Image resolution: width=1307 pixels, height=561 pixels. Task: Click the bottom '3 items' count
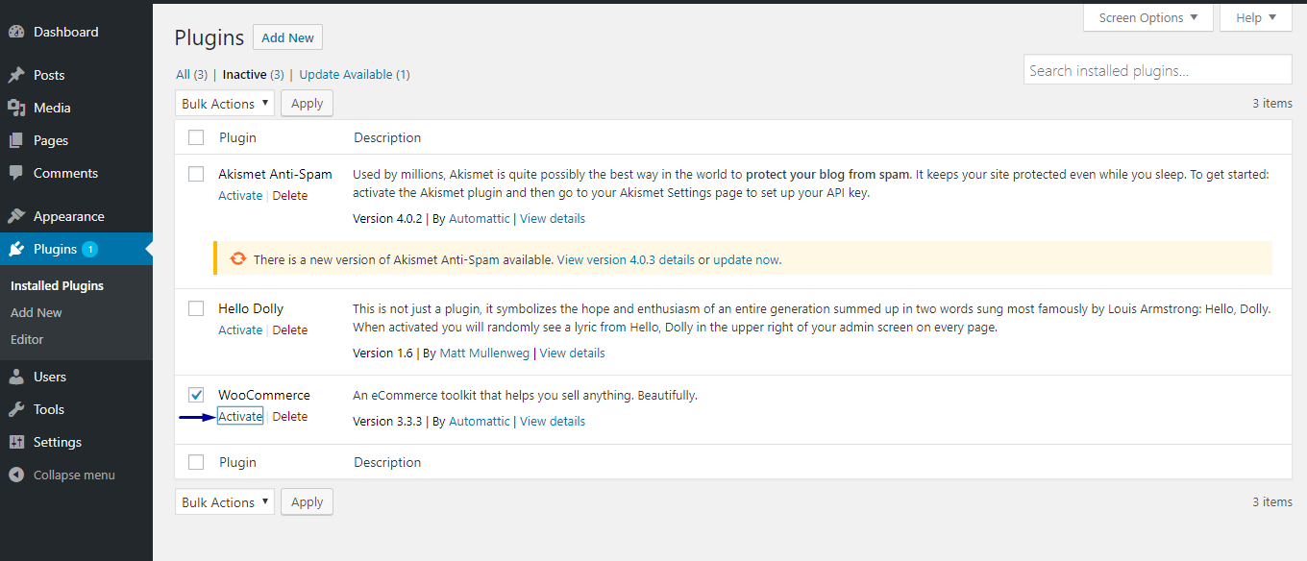[1272, 501]
